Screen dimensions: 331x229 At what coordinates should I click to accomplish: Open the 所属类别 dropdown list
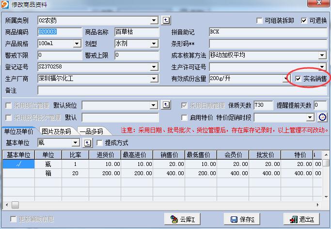pyautogui.click(x=154, y=20)
